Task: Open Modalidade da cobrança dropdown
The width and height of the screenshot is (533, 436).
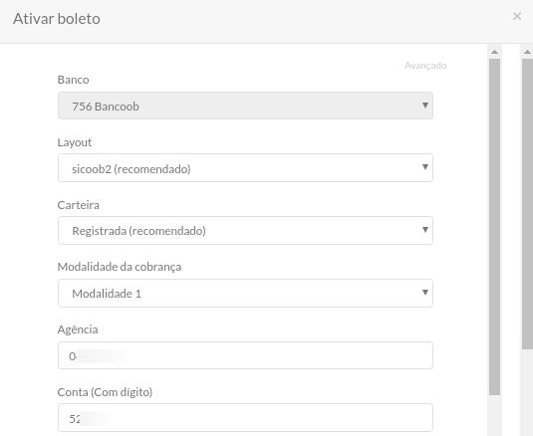Action: [245, 293]
